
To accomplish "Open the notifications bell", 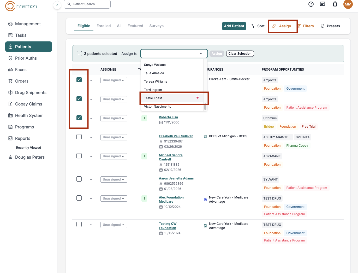I will (x=335, y=4).
